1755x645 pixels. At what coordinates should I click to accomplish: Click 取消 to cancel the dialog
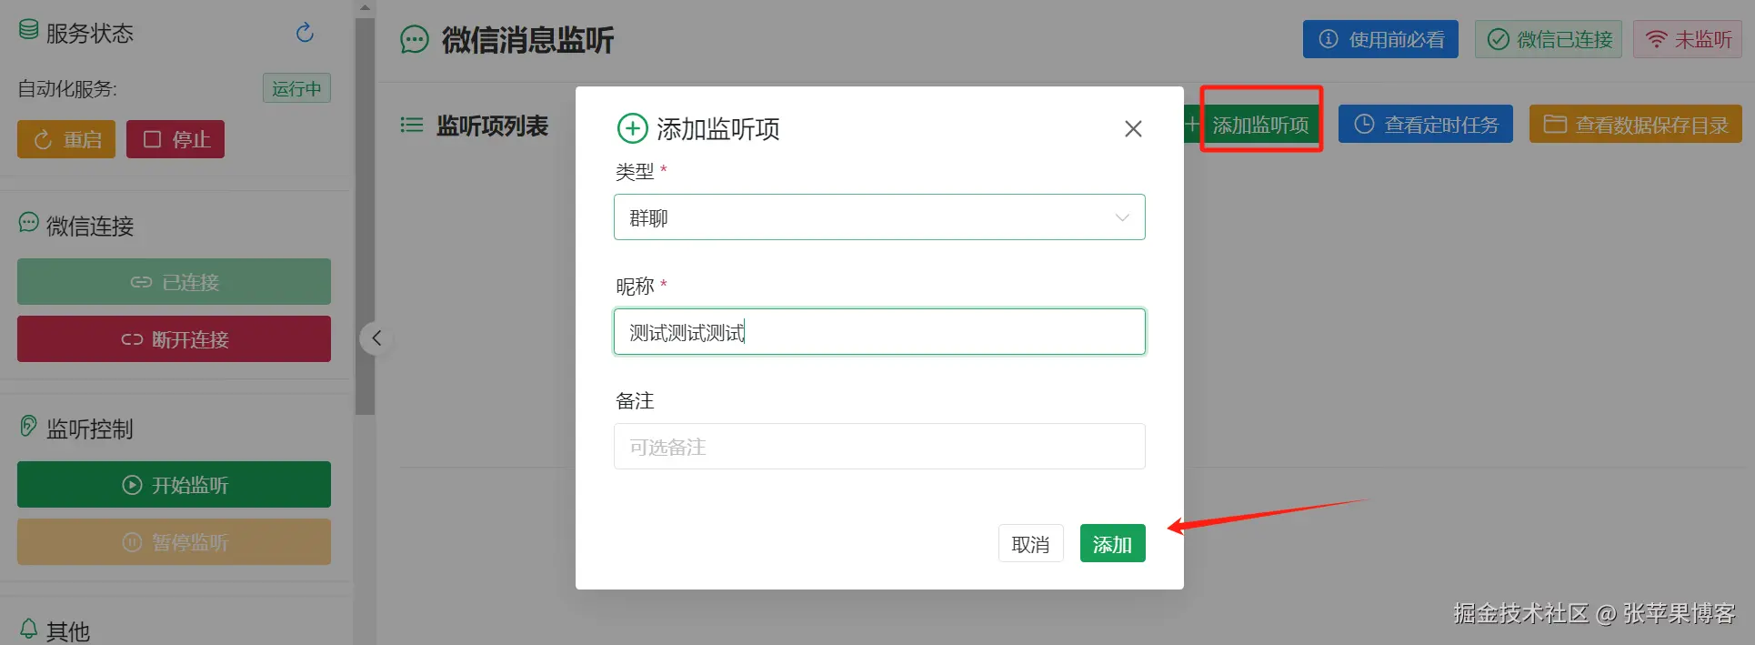(1030, 544)
